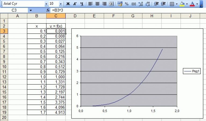Click the Increase Decimal icon
Screen dimensions: 206x121
point(140,4)
